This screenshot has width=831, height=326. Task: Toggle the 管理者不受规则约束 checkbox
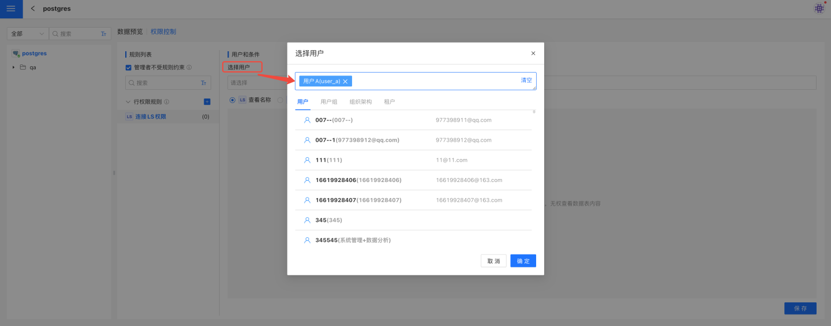(x=129, y=67)
